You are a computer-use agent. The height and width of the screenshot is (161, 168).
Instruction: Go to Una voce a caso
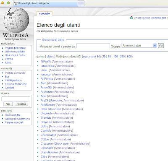click(x=15, y=55)
